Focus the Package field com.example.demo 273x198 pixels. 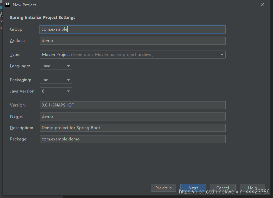(132, 139)
